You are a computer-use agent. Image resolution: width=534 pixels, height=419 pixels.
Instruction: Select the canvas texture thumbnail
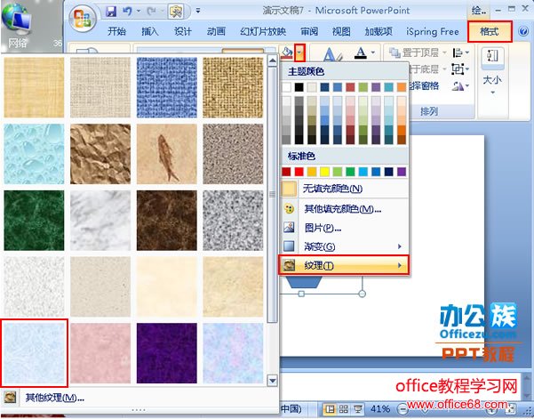point(100,87)
